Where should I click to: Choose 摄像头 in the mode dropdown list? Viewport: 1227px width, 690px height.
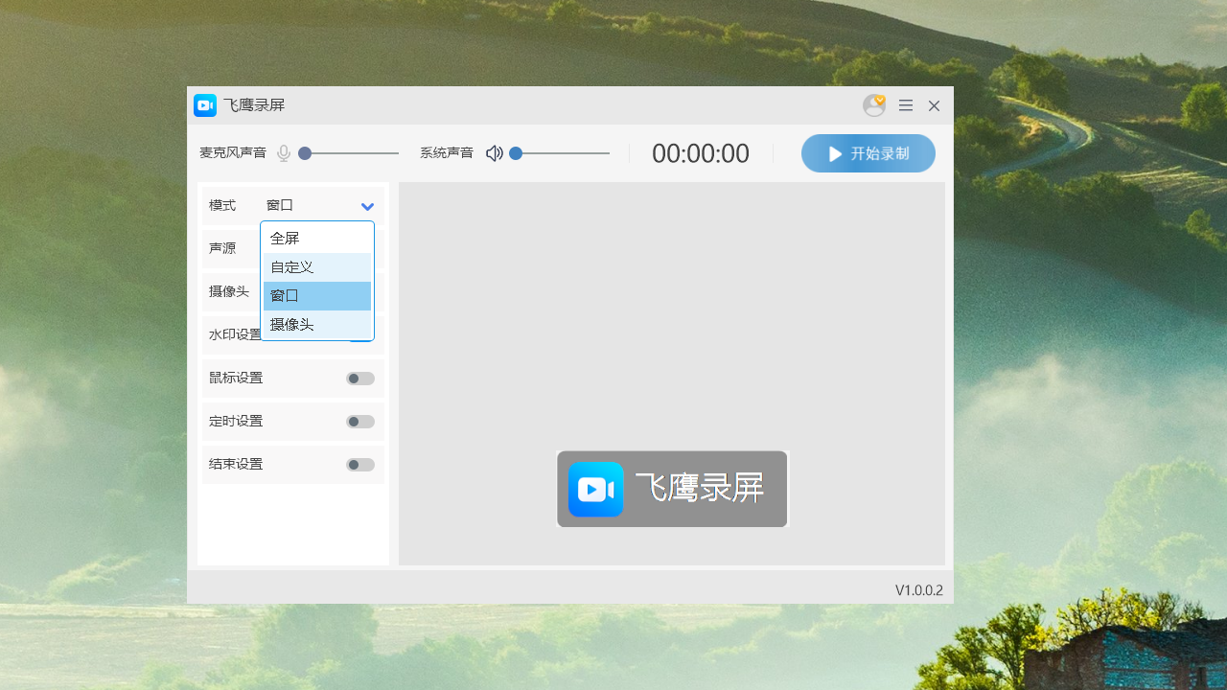click(316, 324)
